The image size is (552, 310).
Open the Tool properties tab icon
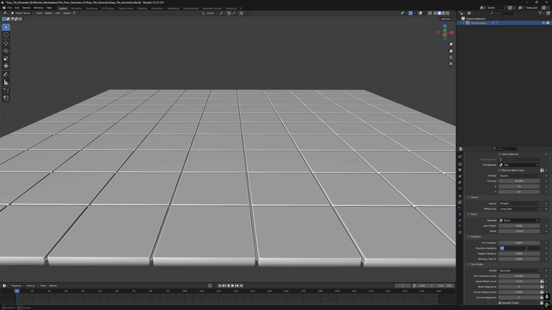(x=460, y=156)
